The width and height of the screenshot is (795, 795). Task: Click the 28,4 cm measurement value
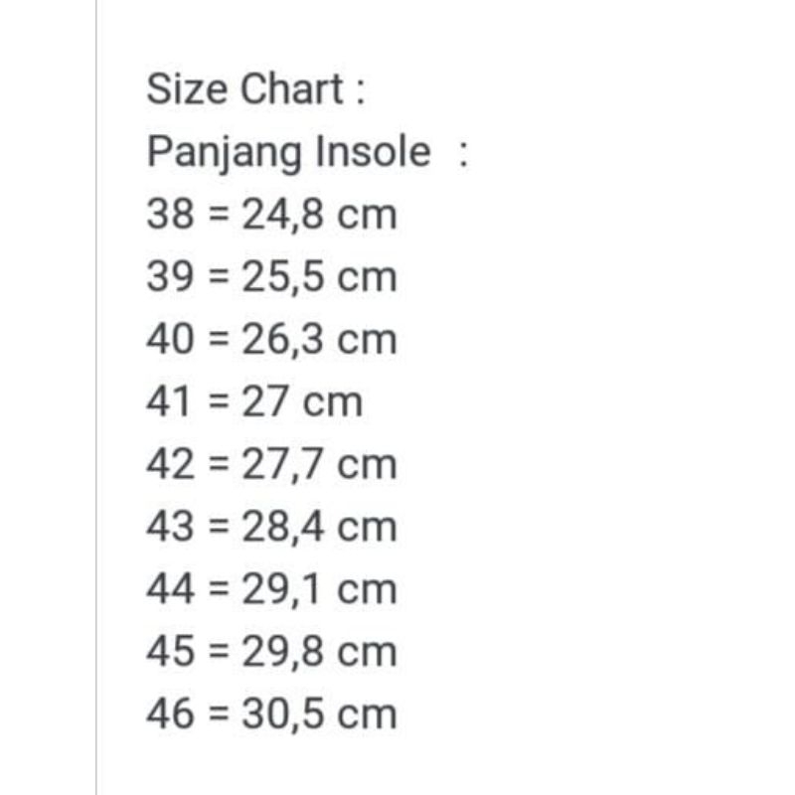pos(319,528)
